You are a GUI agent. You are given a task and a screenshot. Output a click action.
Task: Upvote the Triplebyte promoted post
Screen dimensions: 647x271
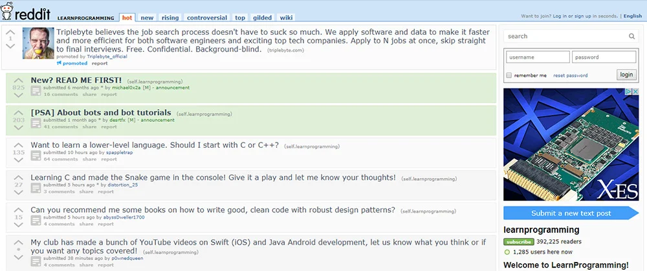[x=11, y=32]
